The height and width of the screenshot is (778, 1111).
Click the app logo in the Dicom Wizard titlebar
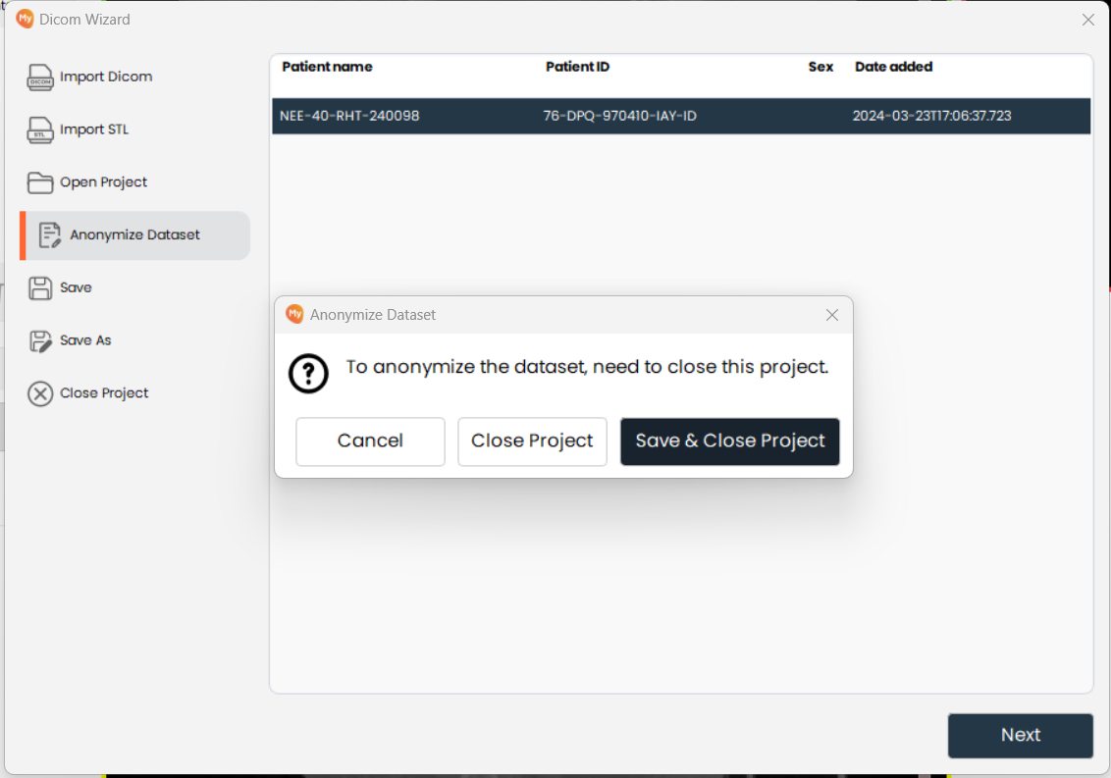(25, 19)
